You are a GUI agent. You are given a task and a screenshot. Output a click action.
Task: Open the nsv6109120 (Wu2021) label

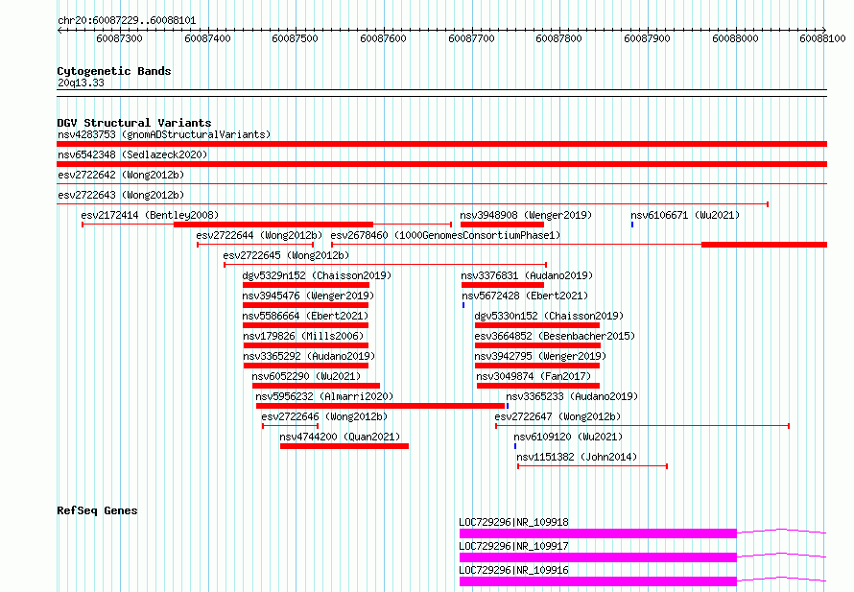(x=568, y=437)
